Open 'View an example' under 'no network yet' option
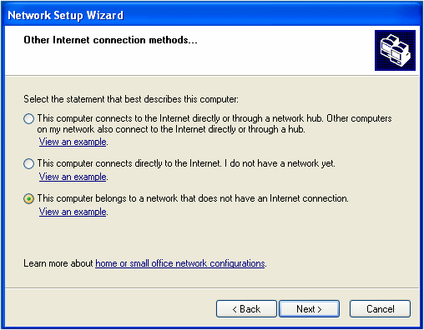The height and width of the screenshot is (330, 424). pos(73,177)
